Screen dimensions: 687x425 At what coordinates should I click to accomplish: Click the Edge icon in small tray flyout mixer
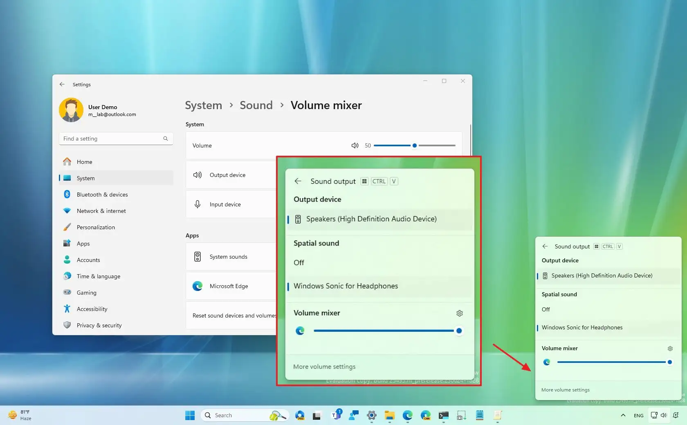[547, 362]
